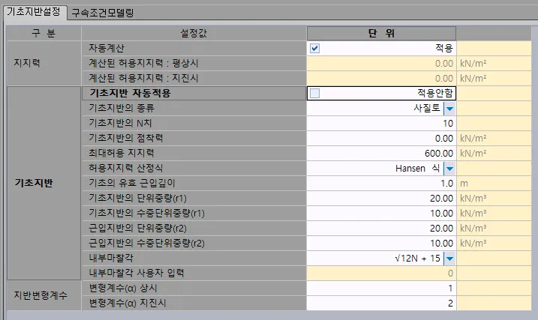Click the 근입지반의 수중단위중량(r2) value field
This screenshot has height=320, width=538.
pyautogui.click(x=381, y=244)
